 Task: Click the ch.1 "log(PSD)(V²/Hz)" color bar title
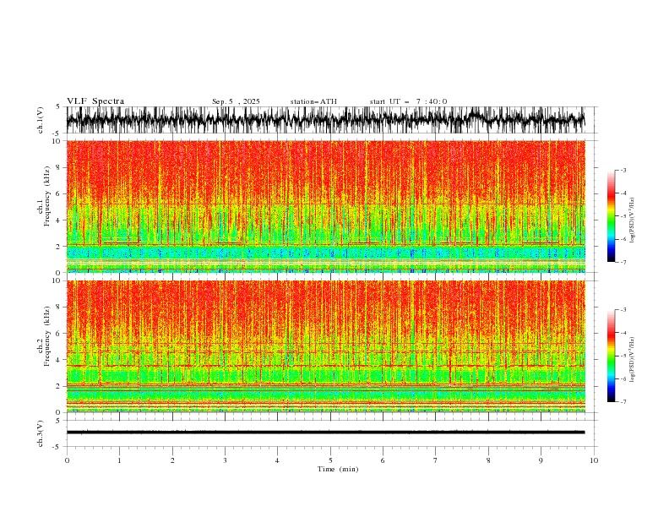pyautogui.click(x=633, y=220)
